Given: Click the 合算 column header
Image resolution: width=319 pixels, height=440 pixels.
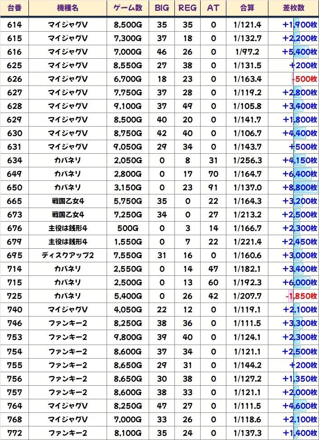Looking at the screenshot, I should [247, 8].
